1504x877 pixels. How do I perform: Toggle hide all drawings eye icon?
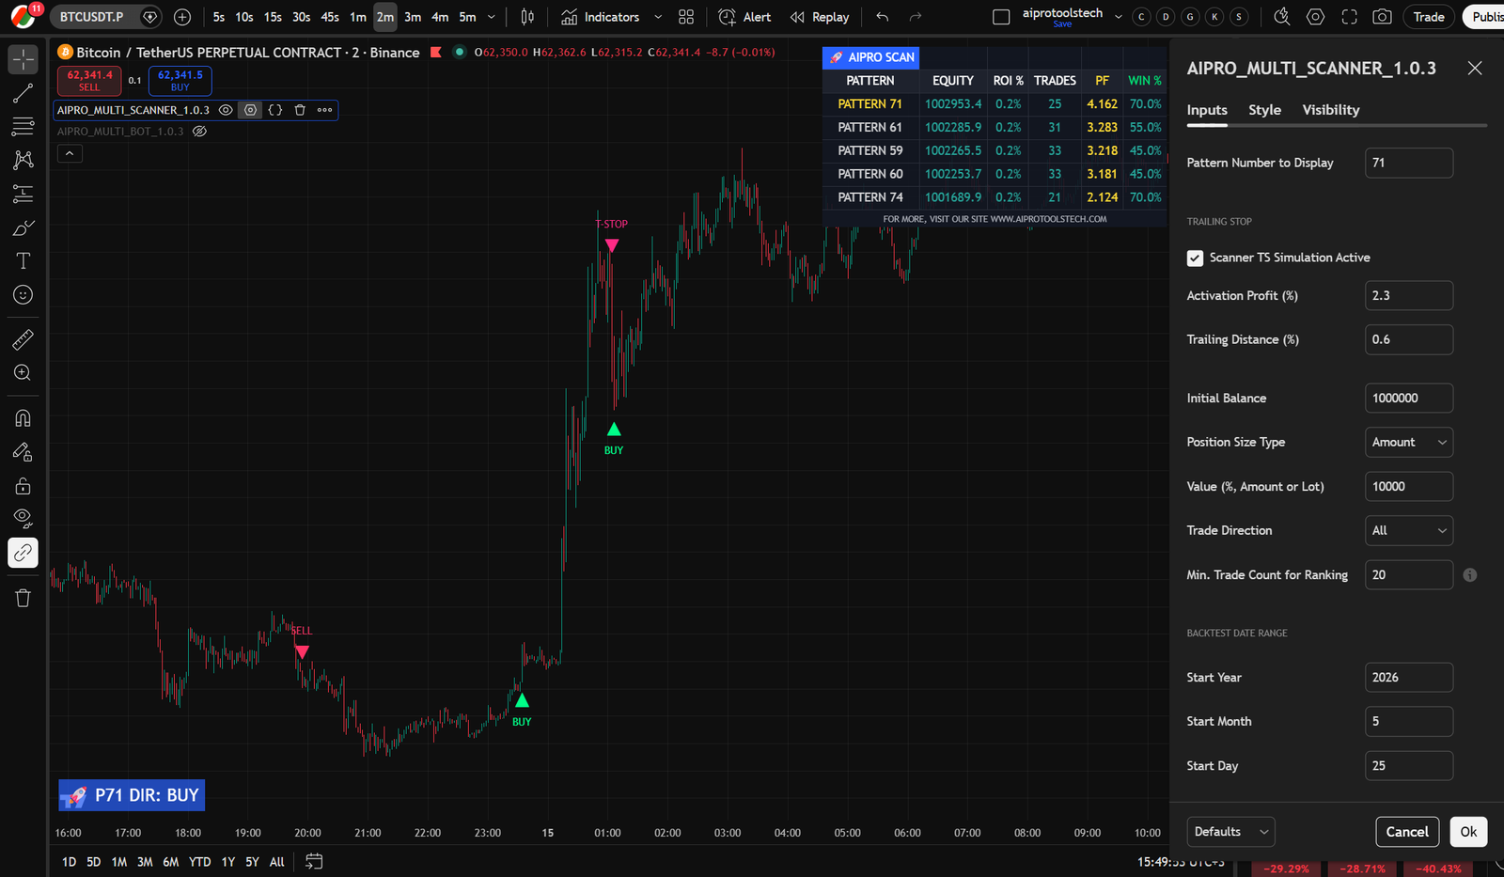(23, 519)
